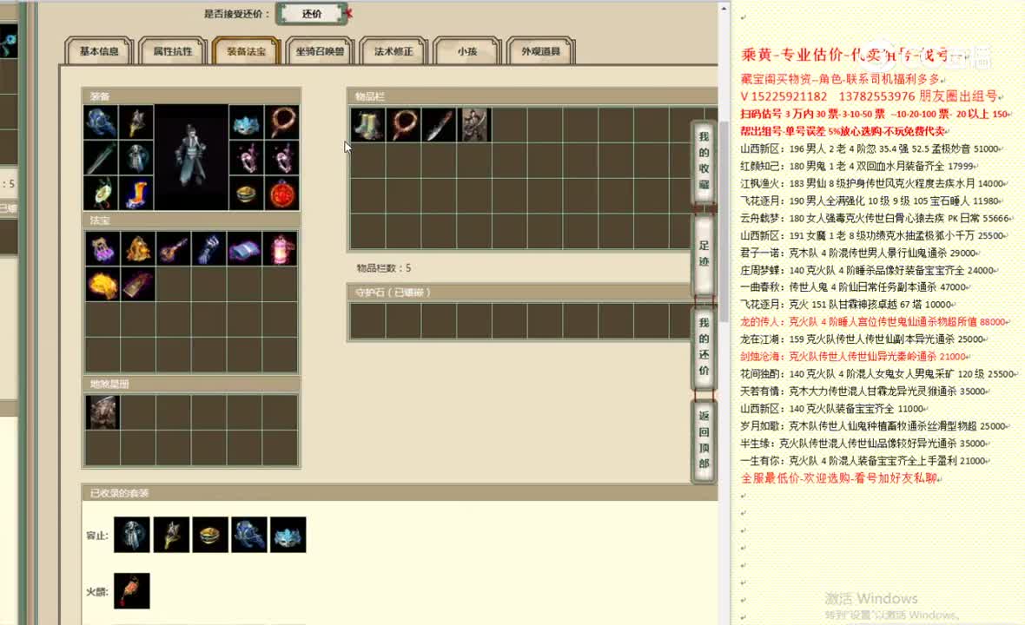The height and width of the screenshot is (625, 1025).
Task: Select pink lantern treasure in 法宝
Action: [280, 249]
